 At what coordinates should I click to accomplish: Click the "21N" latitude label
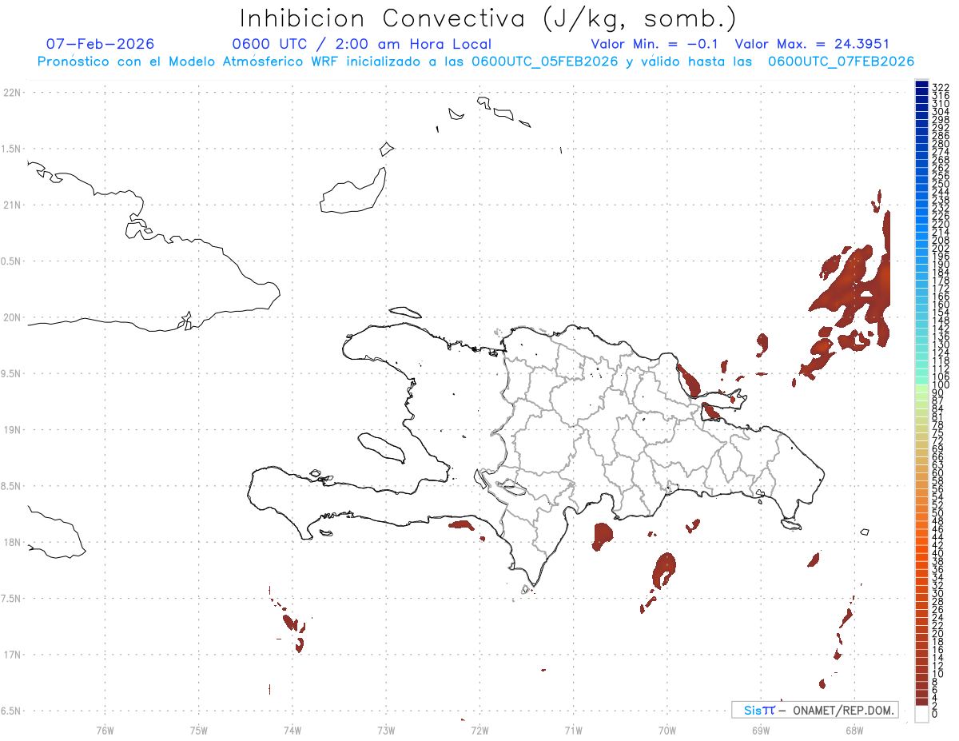tap(11, 205)
